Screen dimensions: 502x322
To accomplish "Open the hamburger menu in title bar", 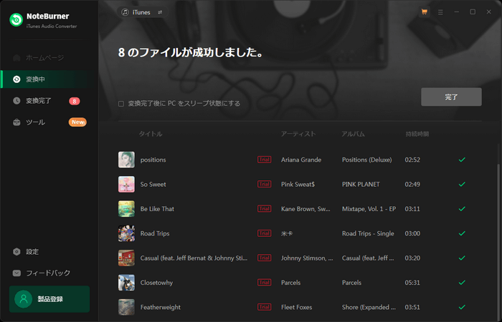I will pos(440,12).
